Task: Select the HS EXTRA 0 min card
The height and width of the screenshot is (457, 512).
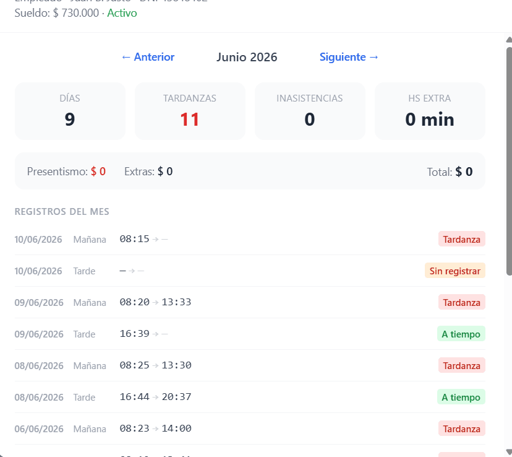Action: 430,111
